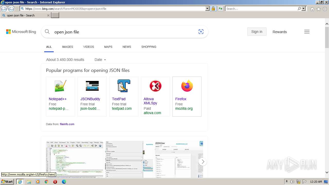Viewport: 329px width, 185px height.
Task: Click the Bing search magnifier icon
Action: (x=47, y=32)
